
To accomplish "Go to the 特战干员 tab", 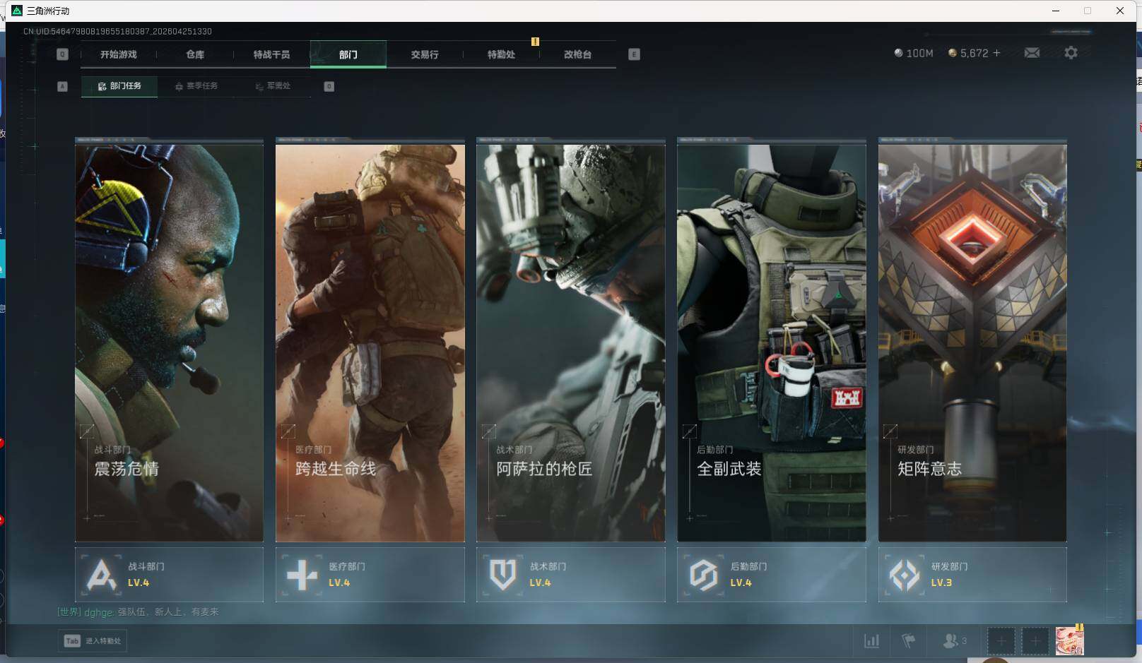I will (x=271, y=54).
